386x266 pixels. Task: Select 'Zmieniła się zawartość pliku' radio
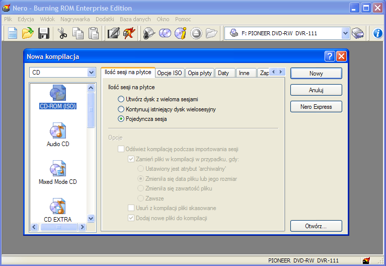tap(140, 188)
